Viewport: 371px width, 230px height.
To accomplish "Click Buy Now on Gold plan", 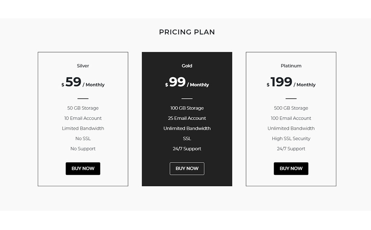I will coord(187,168).
